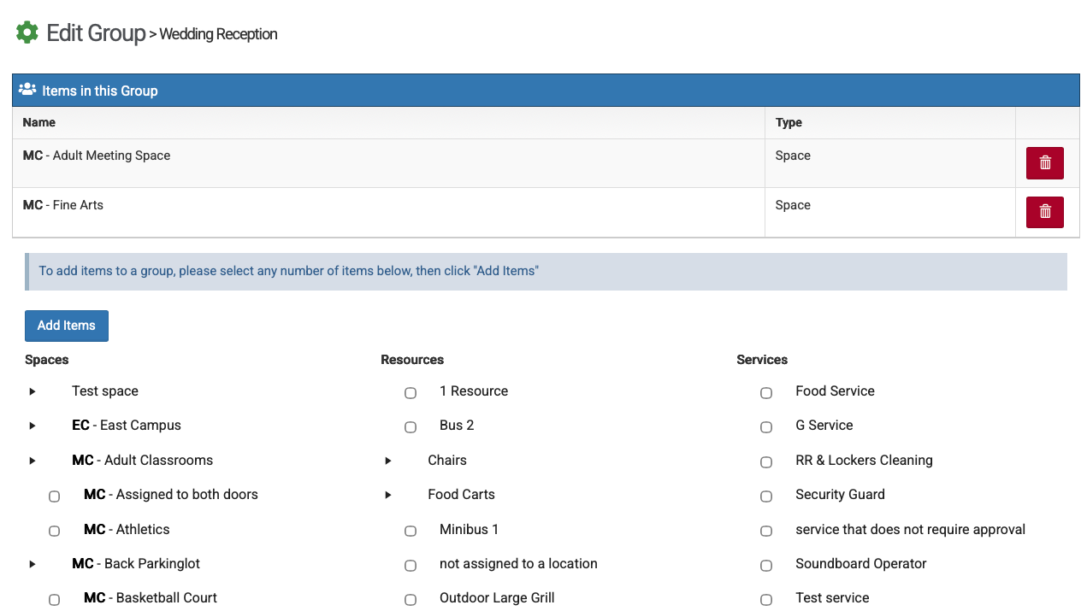Check the Minibus 1 checkbox
The height and width of the screenshot is (611, 1087).
click(x=411, y=531)
